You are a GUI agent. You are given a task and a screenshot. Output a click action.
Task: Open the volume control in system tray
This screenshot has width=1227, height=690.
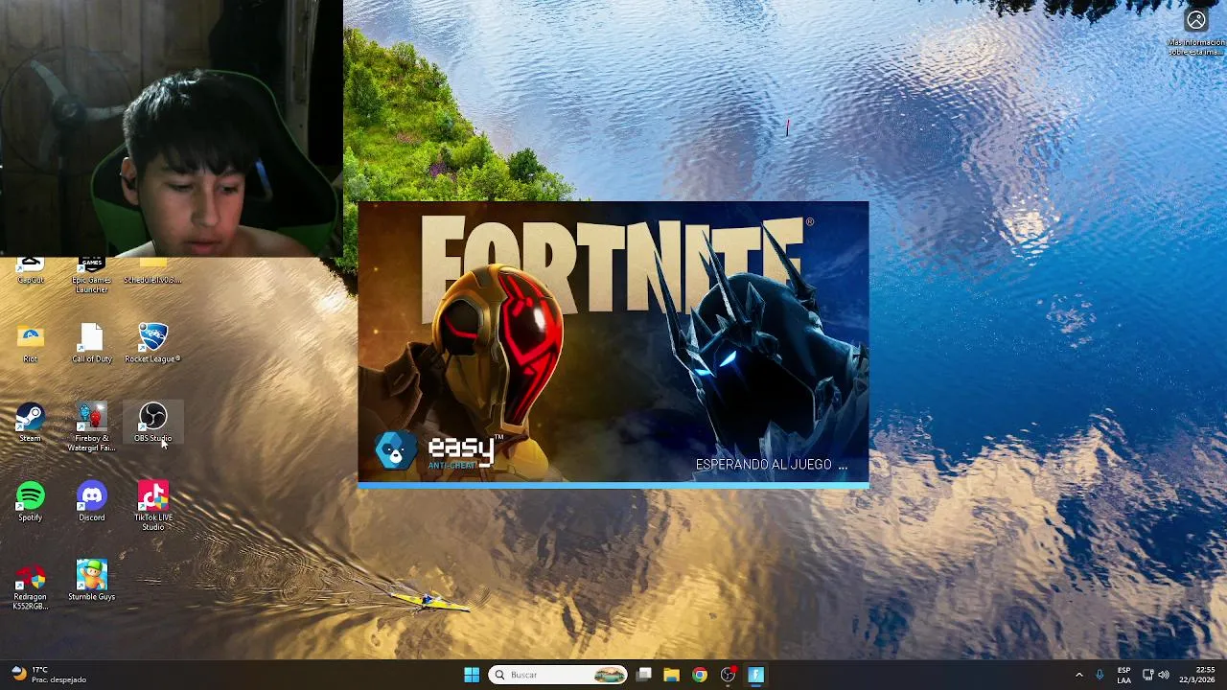[x=1164, y=675]
